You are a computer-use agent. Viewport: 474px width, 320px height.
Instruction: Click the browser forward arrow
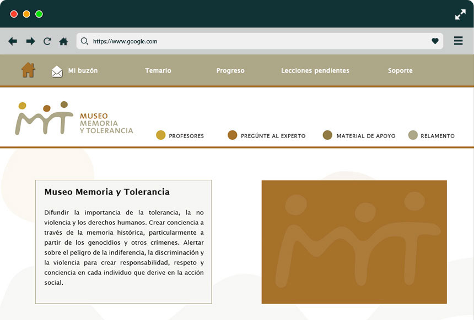click(x=30, y=41)
